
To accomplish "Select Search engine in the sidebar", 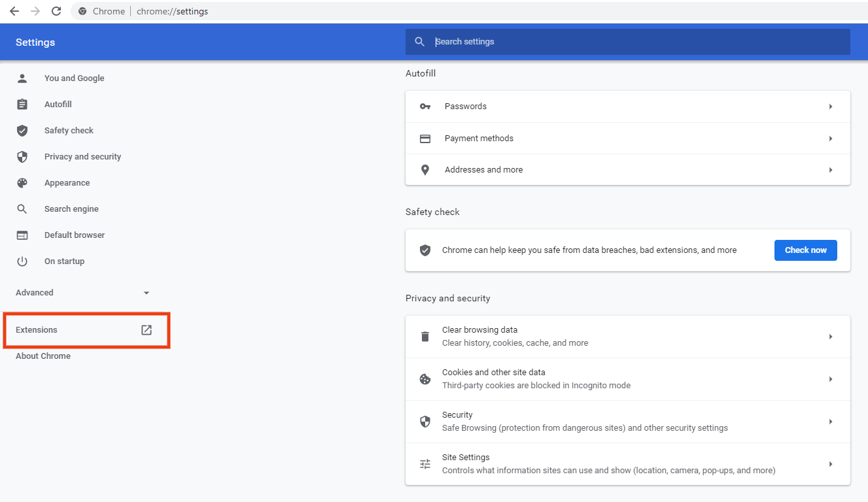I will point(71,209).
